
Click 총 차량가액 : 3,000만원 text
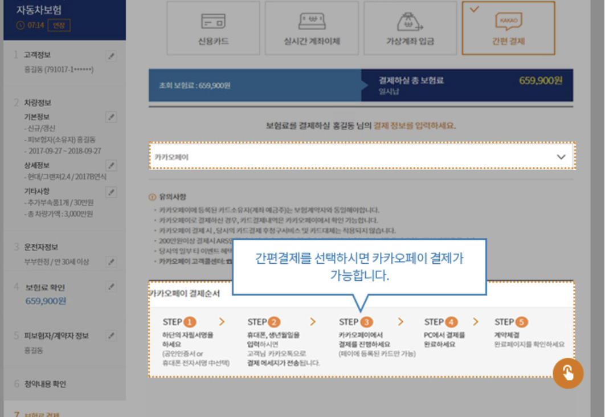tap(59, 214)
